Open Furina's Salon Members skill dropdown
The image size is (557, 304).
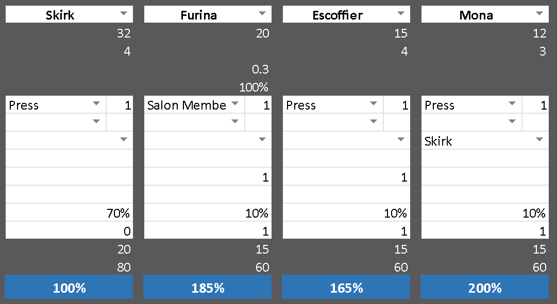(x=235, y=104)
